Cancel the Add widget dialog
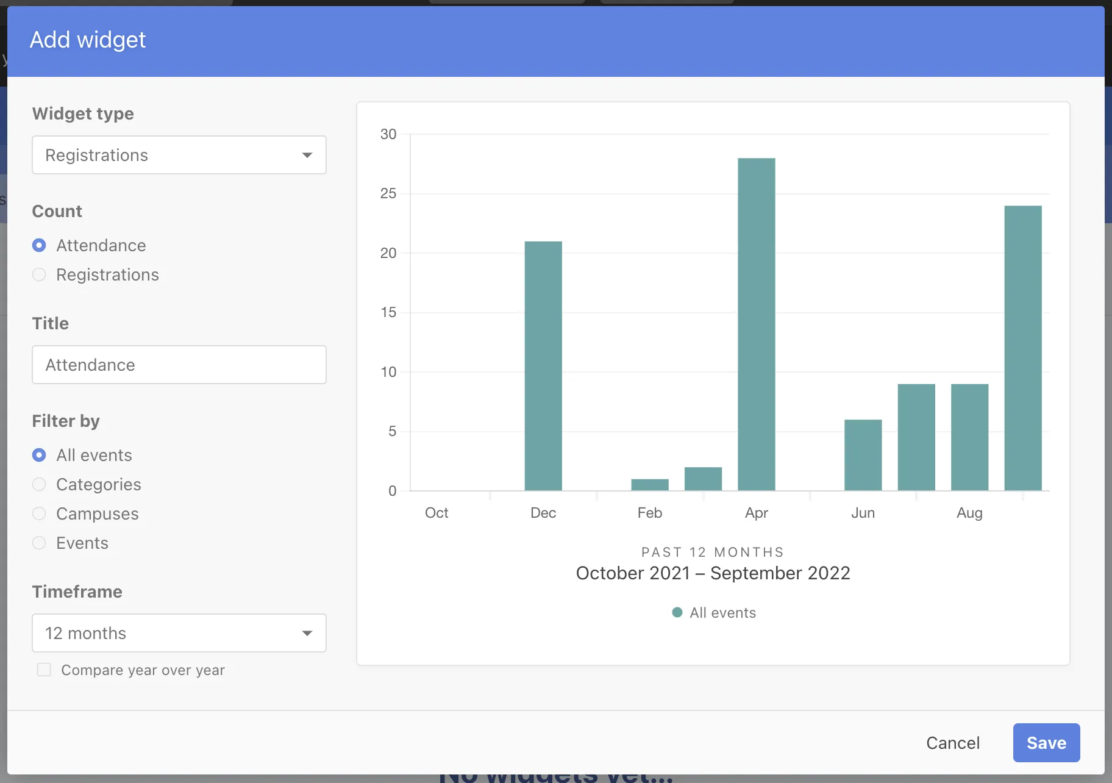The image size is (1112, 783). [952, 743]
